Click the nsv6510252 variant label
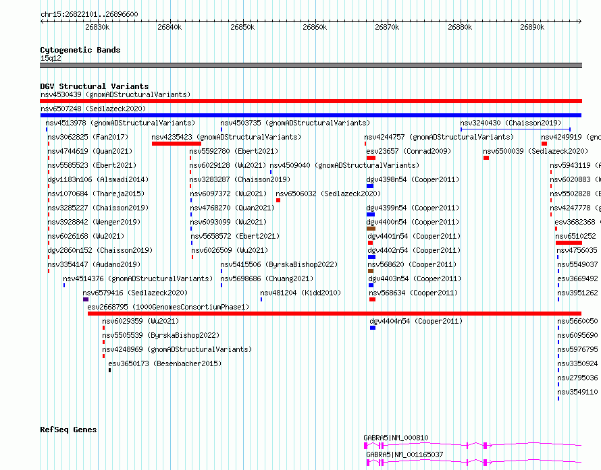The width and height of the screenshot is (601, 470). pos(575,236)
